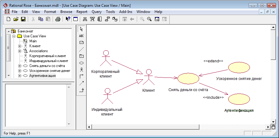The image size is (279, 138).
Task: Select Корпоративный клиент in browser tree
Action: (x=48, y=56)
